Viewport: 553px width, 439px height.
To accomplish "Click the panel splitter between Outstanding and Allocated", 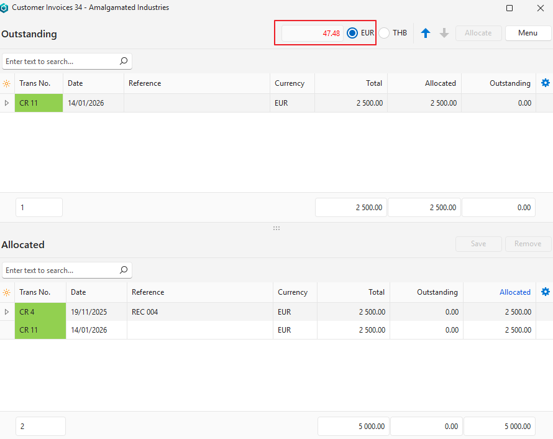I will [276, 228].
